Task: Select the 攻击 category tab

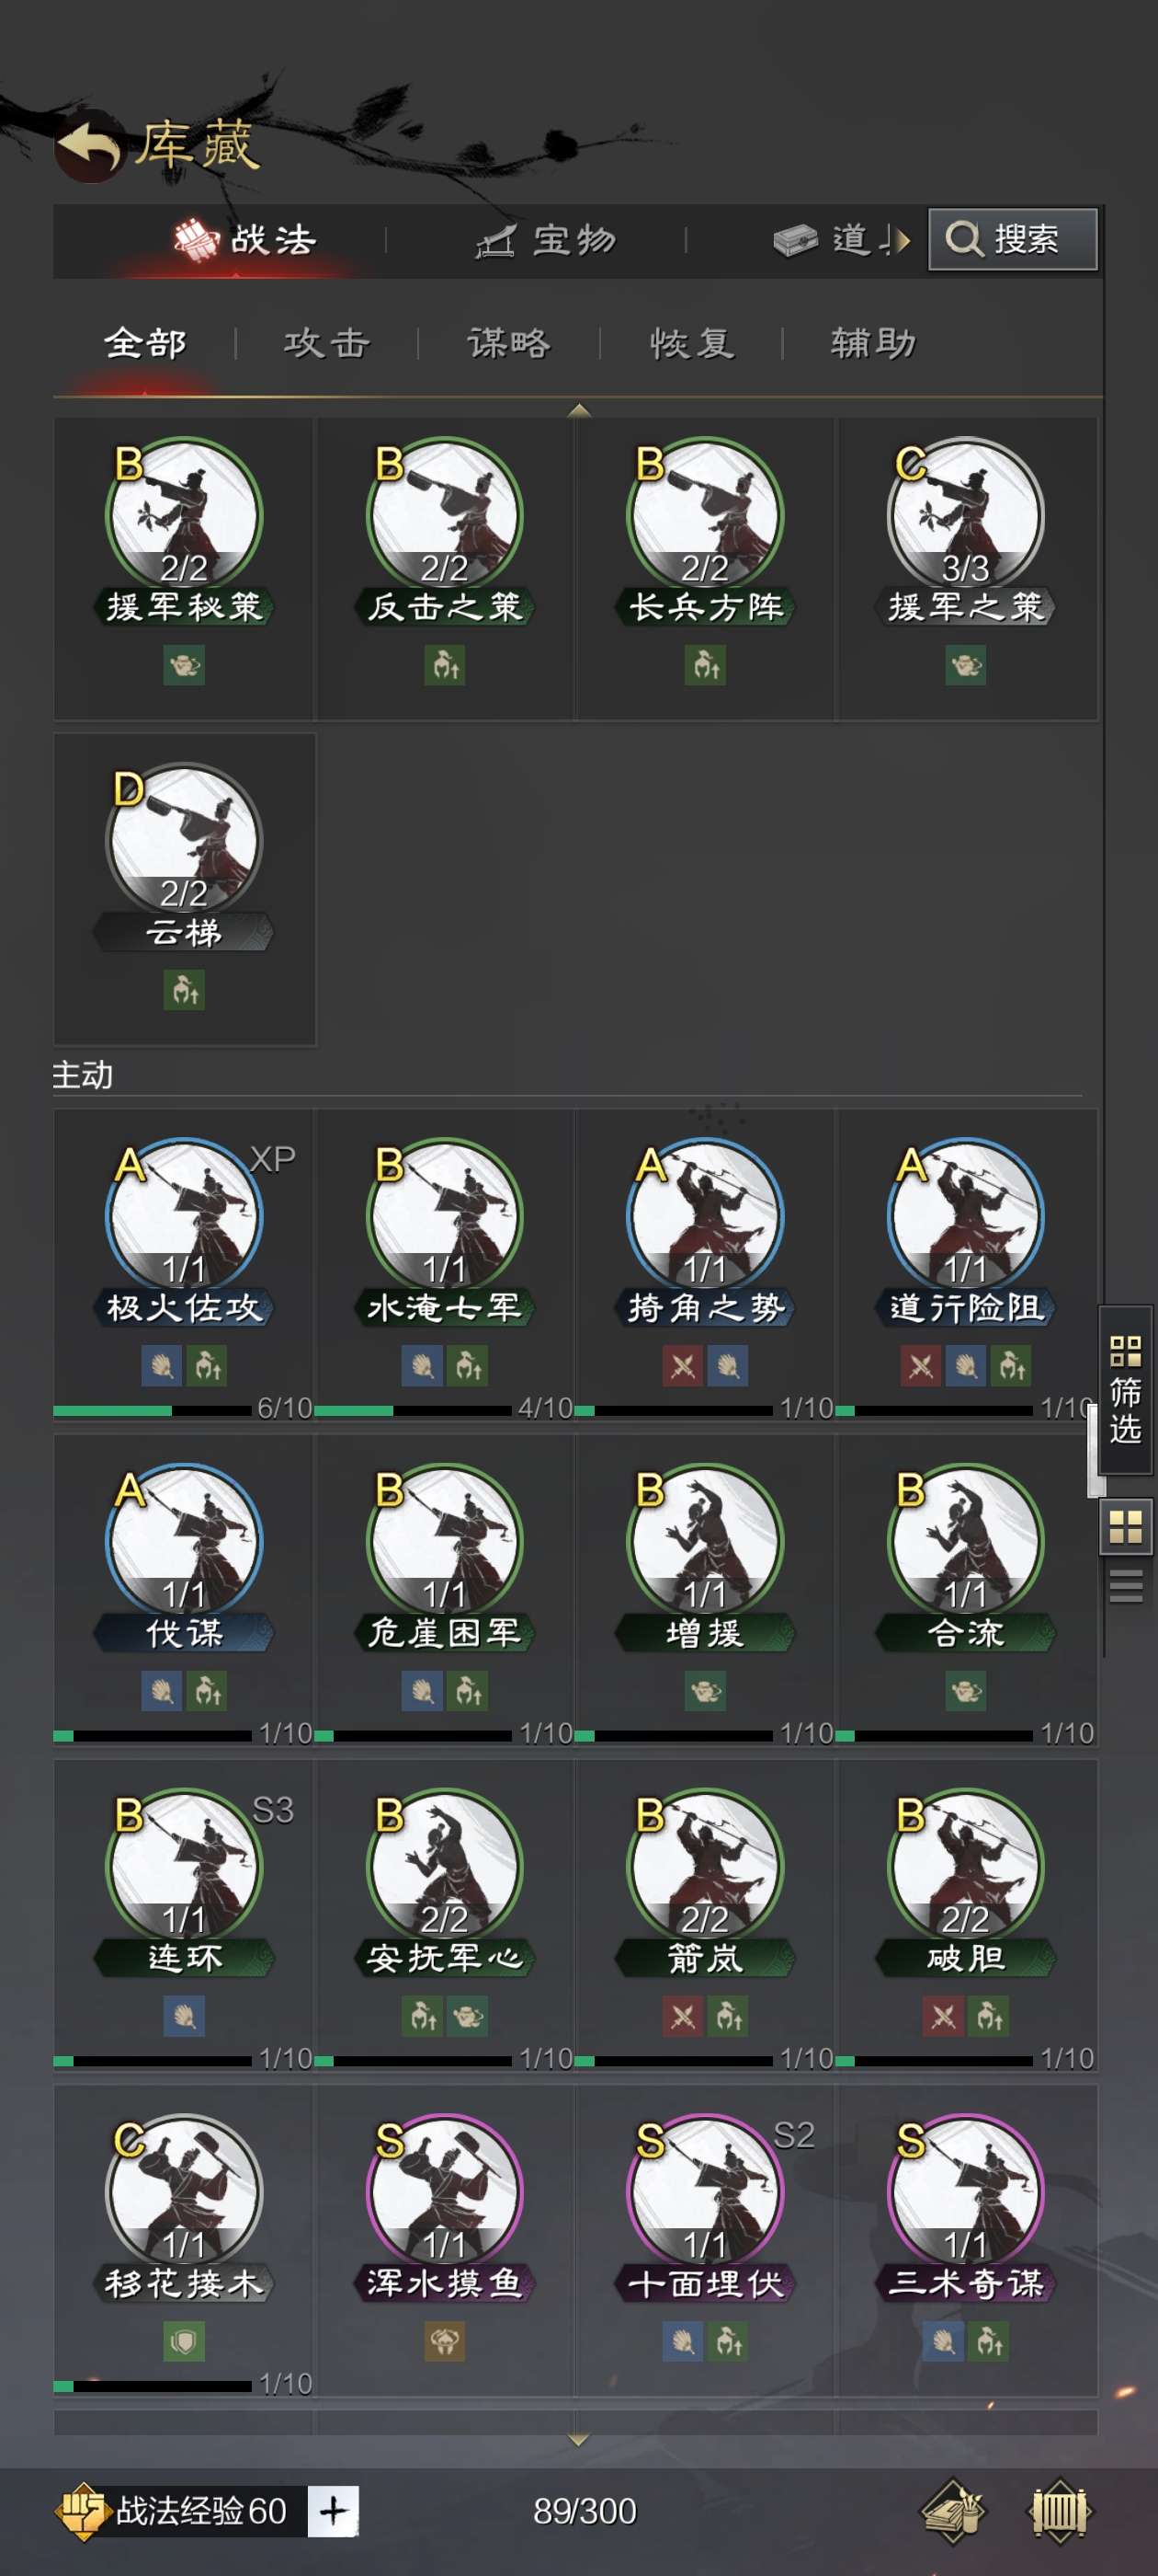Action: (x=326, y=343)
